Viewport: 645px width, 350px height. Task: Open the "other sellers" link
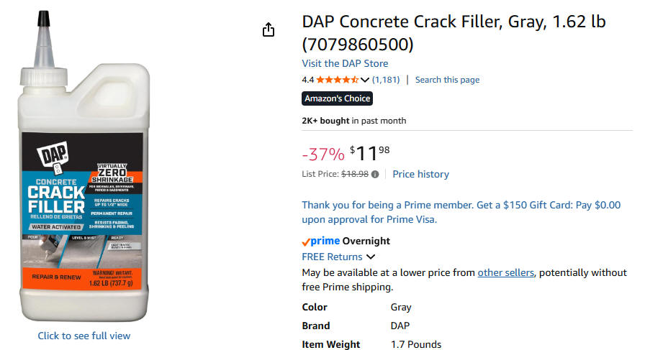click(x=505, y=272)
